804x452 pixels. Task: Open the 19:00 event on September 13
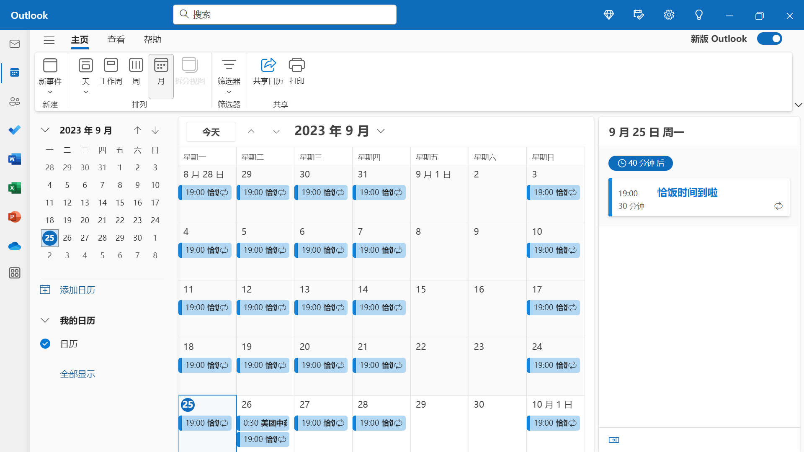(x=321, y=308)
